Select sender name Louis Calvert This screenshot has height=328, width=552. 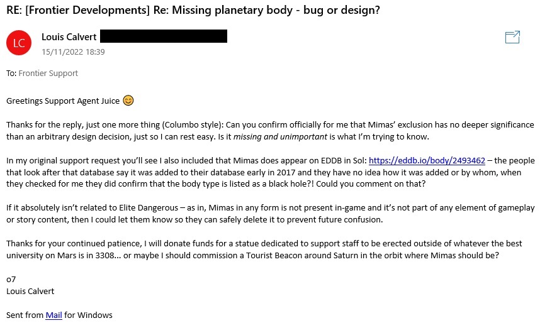[x=69, y=37]
